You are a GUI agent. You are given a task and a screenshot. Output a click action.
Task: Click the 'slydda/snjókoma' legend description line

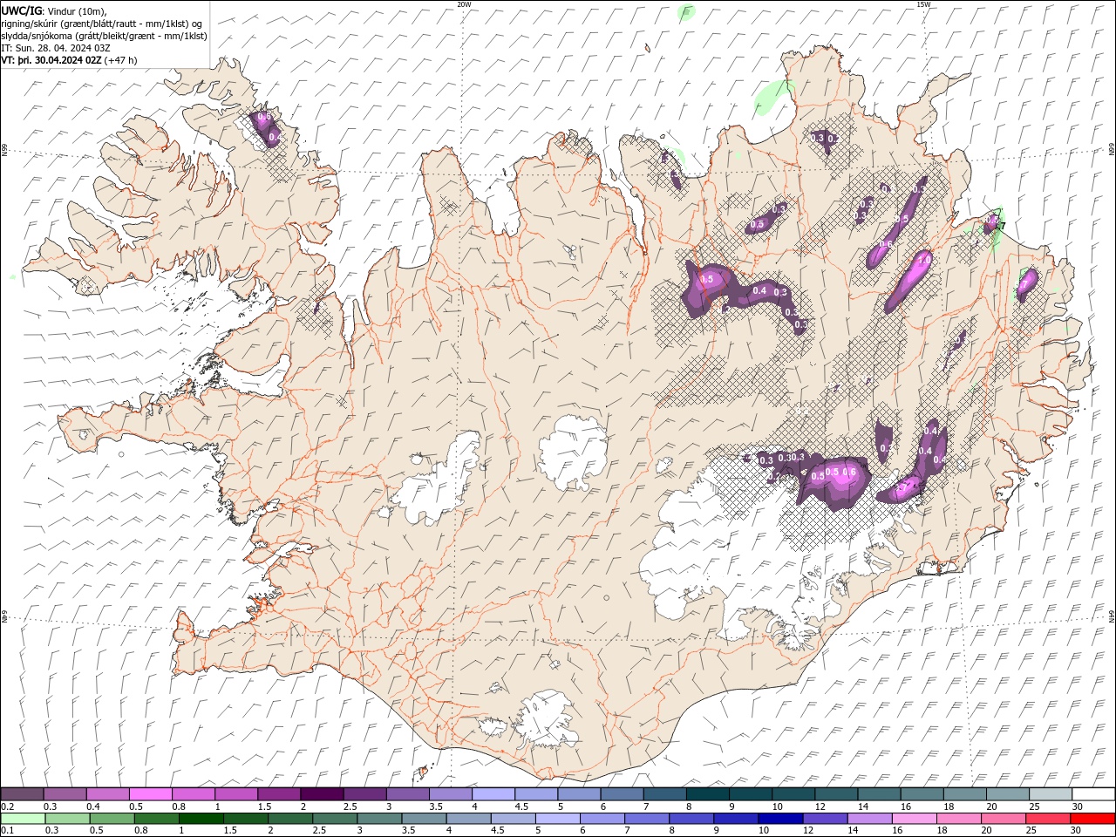pos(105,36)
